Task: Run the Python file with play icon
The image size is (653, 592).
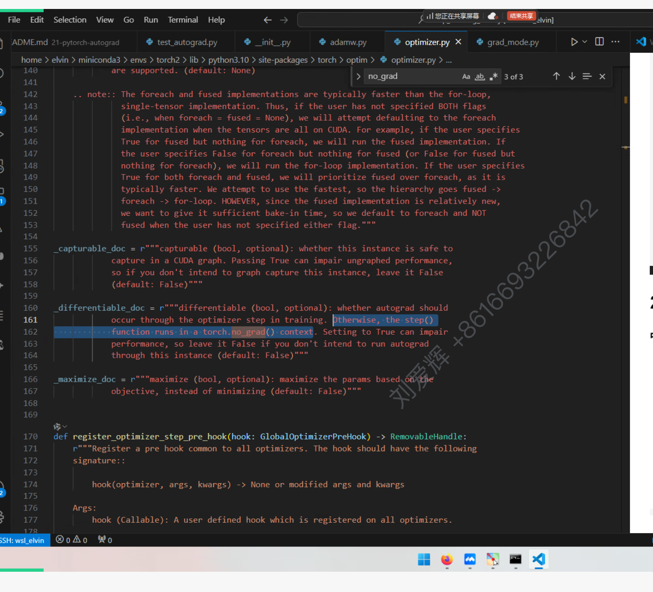Action: point(574,42)
